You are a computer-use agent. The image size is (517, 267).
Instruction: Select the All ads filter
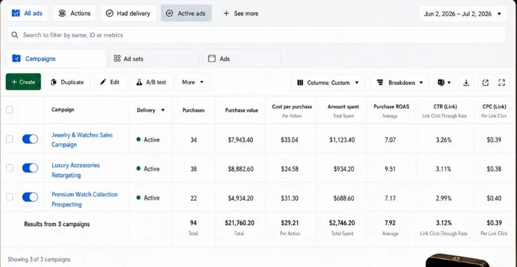(x=27, y=13)
